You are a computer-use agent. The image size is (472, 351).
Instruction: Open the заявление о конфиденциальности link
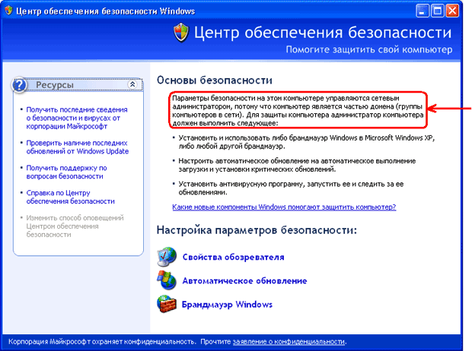(x=289, y=342)
